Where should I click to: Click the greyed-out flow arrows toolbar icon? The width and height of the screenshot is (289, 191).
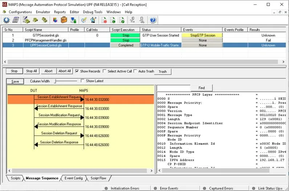point(132,20)
